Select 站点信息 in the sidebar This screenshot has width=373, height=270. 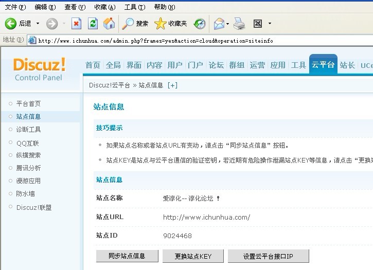tap(28, 116)
